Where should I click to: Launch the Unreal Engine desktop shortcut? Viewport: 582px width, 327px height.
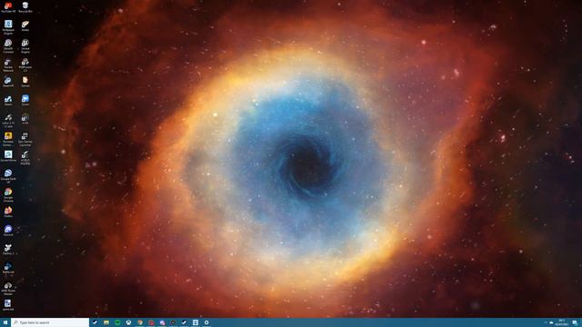(25, 46)
